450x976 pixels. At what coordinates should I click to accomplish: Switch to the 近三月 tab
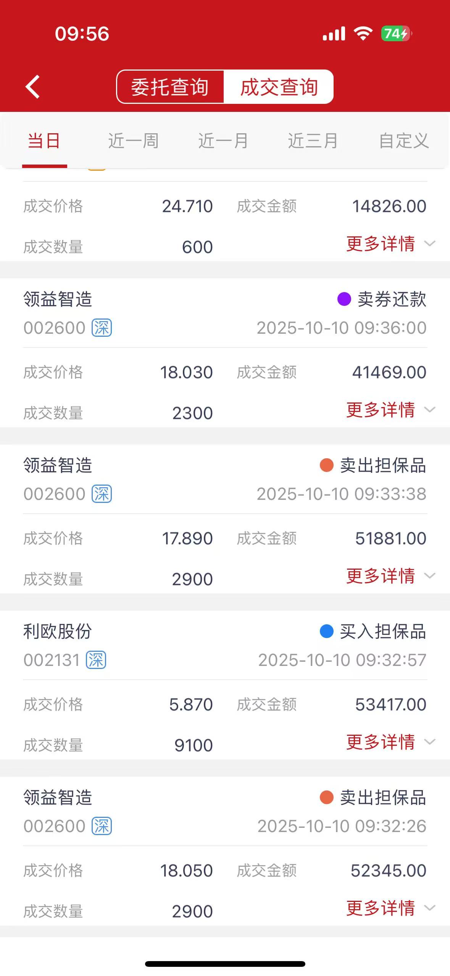coord(313,141)
